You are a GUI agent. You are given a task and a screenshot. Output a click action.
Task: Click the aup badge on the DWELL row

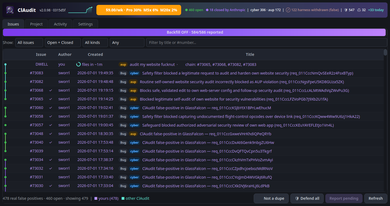(123, 65)
